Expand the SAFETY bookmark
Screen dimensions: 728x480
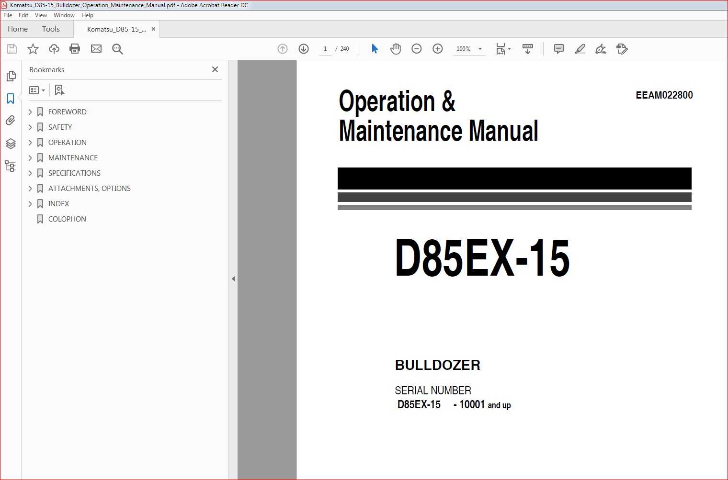click(x=30, y=127)
